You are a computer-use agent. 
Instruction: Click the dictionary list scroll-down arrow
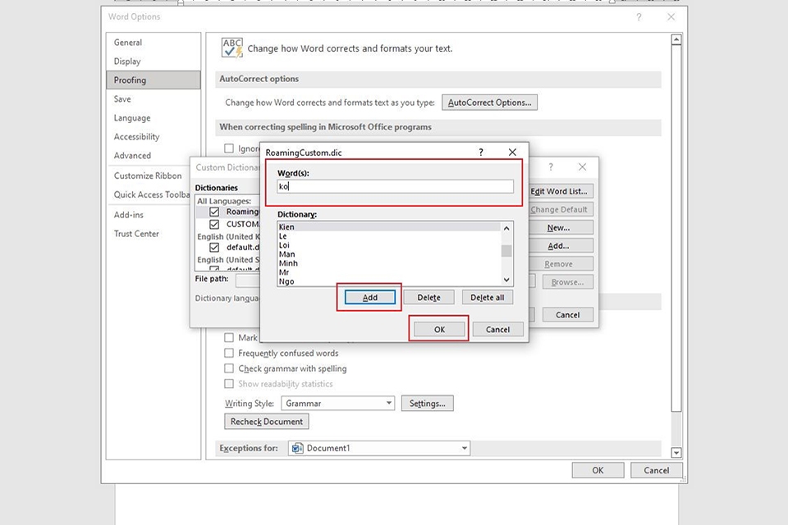506,280
